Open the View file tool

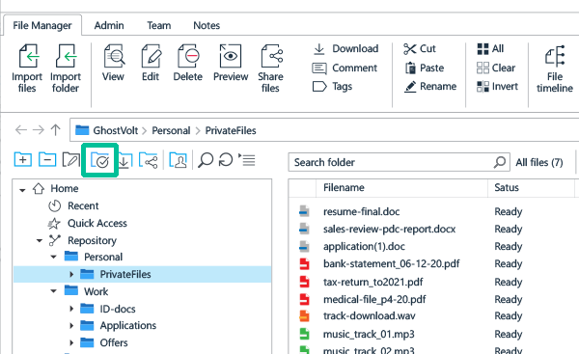tap(114, 56)
